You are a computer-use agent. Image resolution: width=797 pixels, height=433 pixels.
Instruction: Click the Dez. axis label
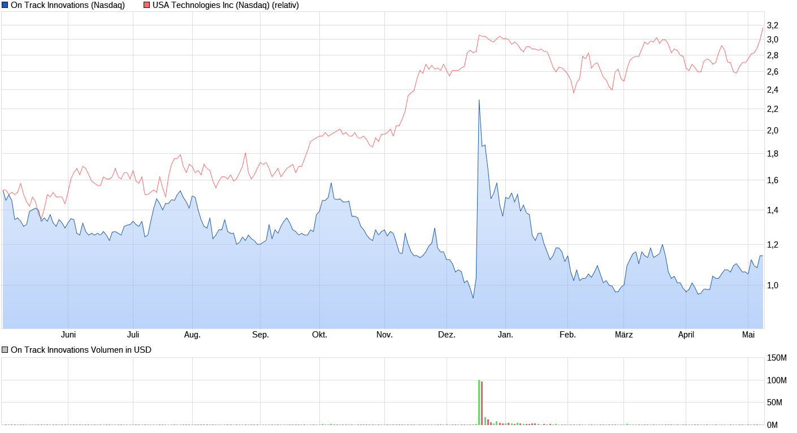point(446,335)
